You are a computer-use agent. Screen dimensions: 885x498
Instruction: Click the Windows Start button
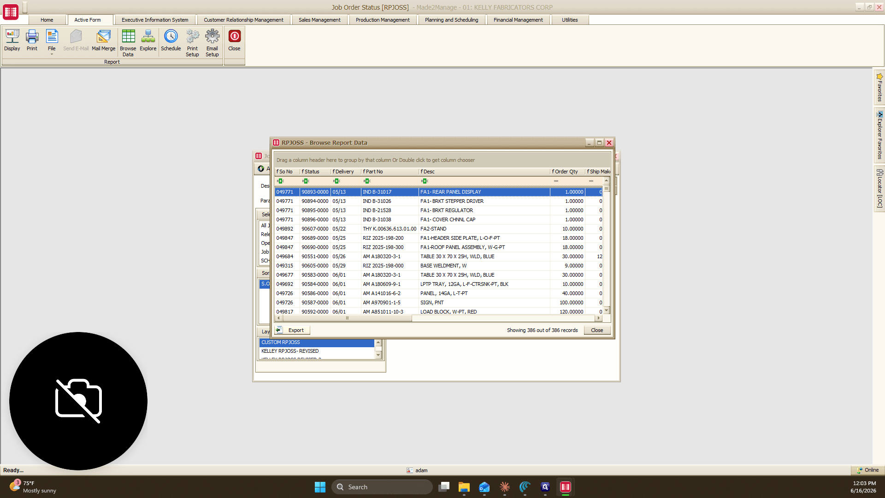click(320, 487)
